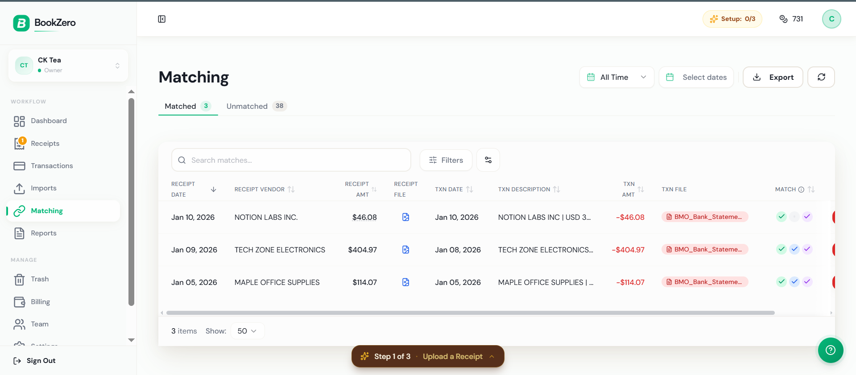Click Jan 08, 2026 transaction date
This screenshot has height=375, width=856.
point(458,250)
